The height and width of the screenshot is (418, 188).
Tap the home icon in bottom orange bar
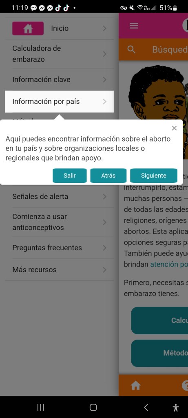click(x=135, y=385)
